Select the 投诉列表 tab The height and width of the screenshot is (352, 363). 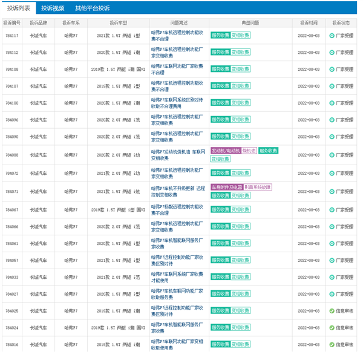click(18, 8)
